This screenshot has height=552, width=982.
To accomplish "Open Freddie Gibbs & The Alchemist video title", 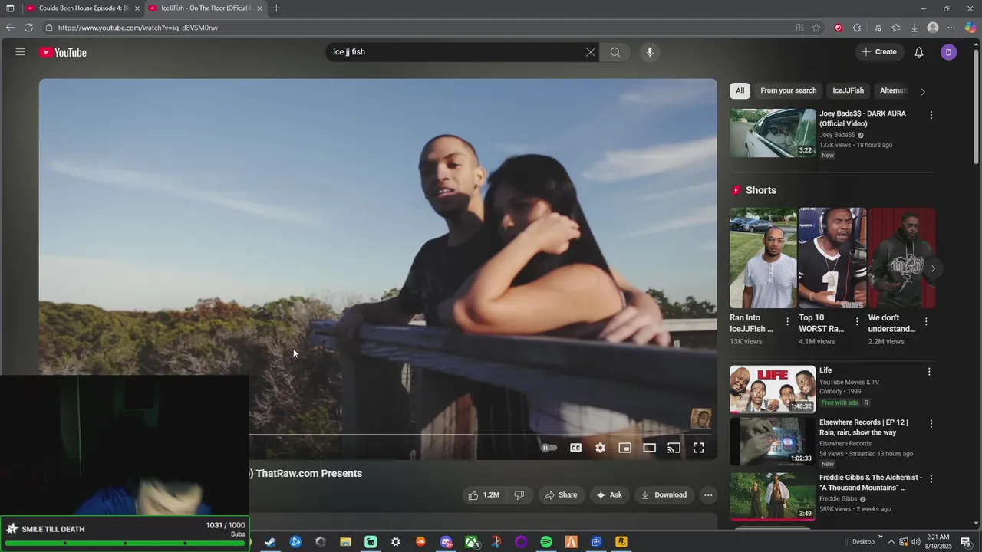I will click(870, 482).
